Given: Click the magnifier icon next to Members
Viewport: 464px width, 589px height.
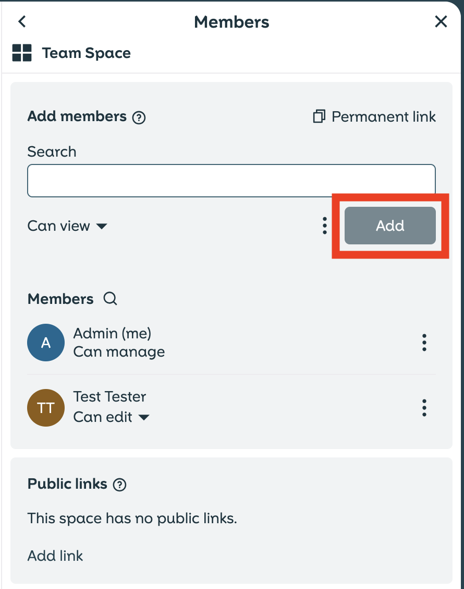Looking at the screenshot, I should 110,299.
